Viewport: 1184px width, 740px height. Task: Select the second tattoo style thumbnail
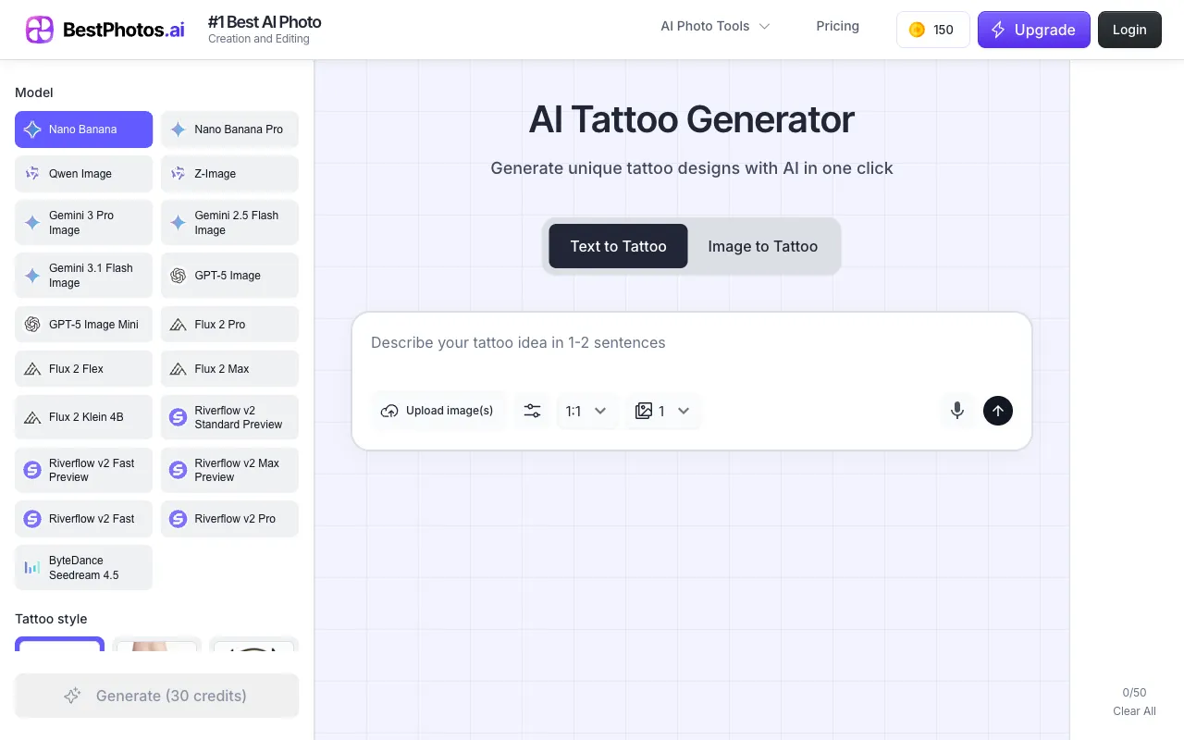coord(156,645)
